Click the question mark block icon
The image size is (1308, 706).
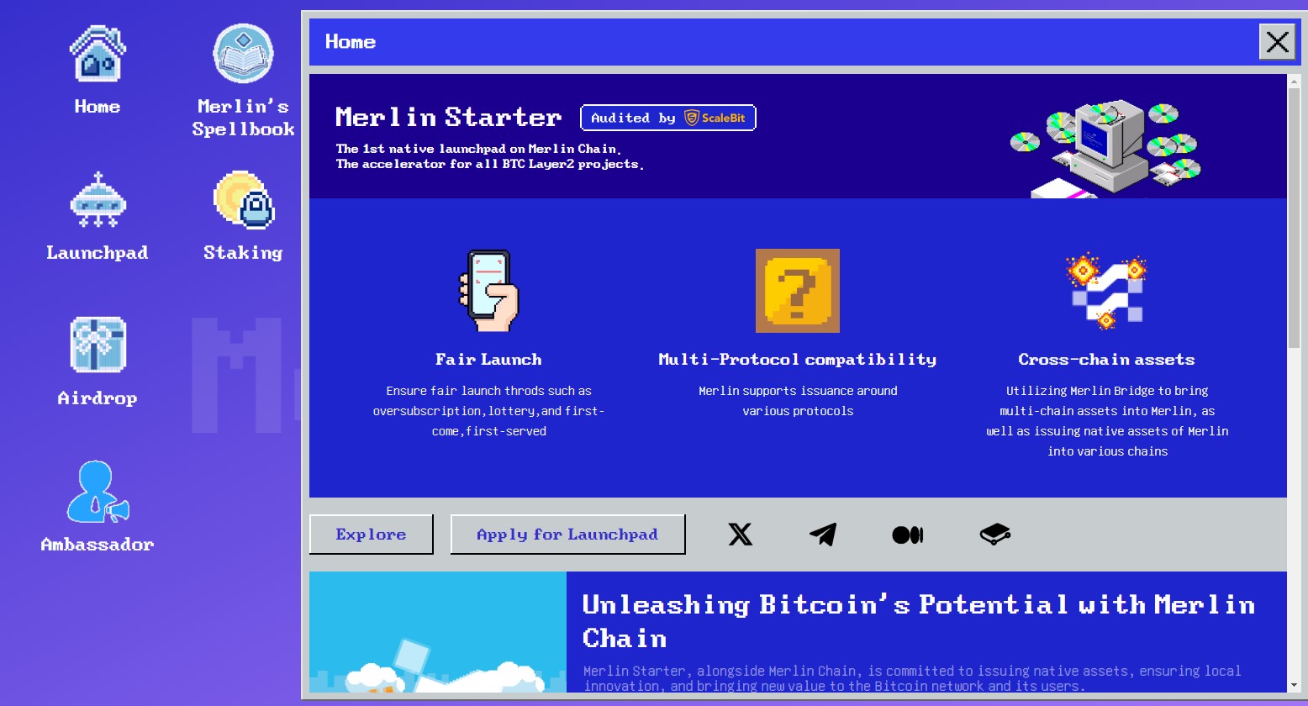[x=798, y=291]
